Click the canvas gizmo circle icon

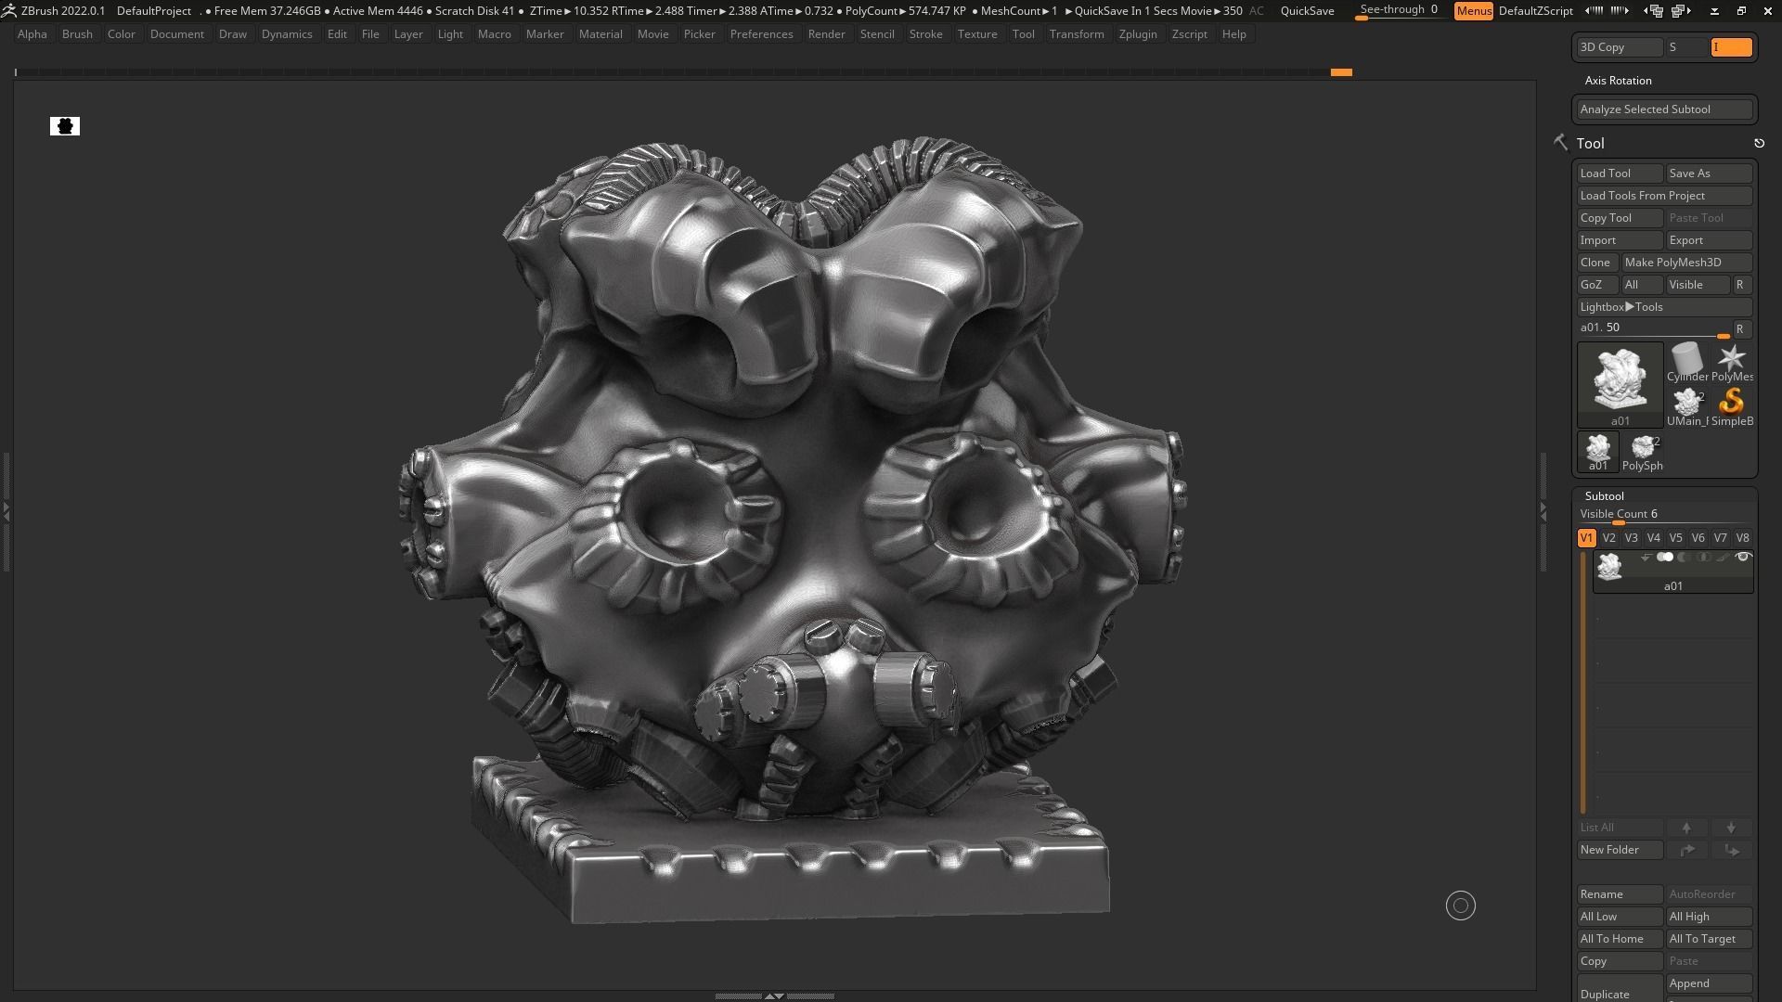(1460, 906)
